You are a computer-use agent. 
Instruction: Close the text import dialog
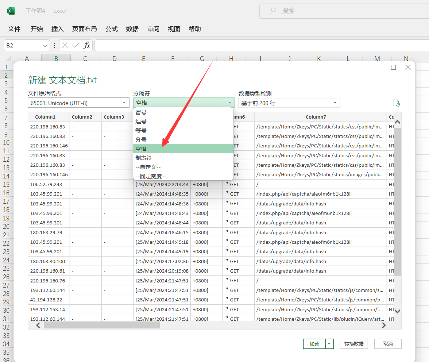coord(408,68)
